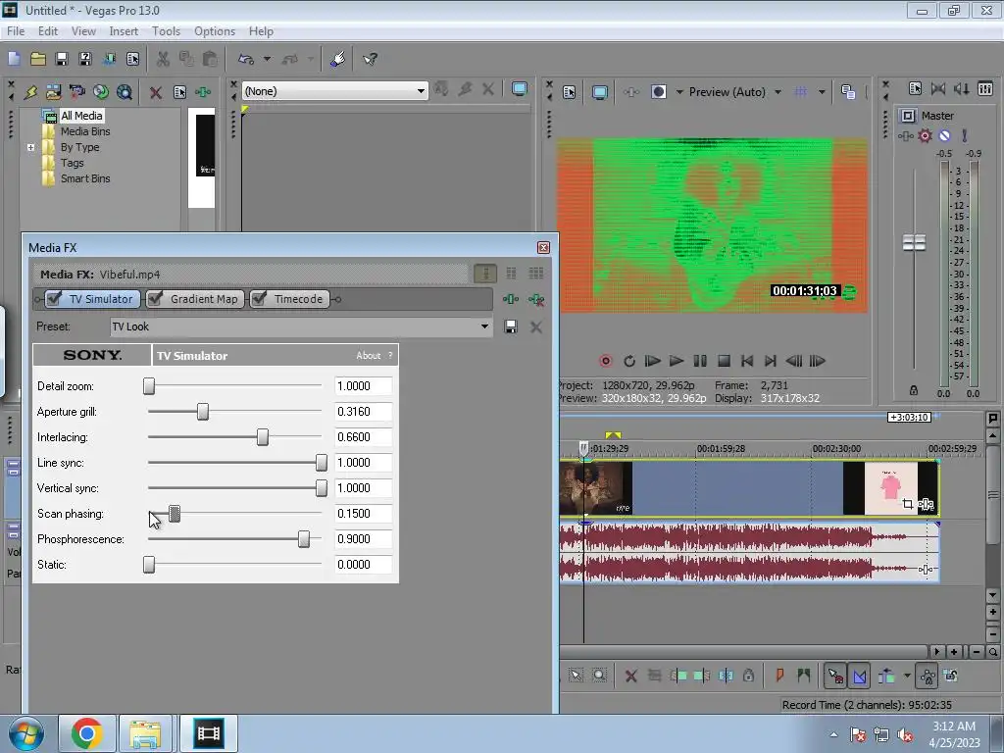
Task: Open the Tools menu
Action: click(x=166, y=30)
